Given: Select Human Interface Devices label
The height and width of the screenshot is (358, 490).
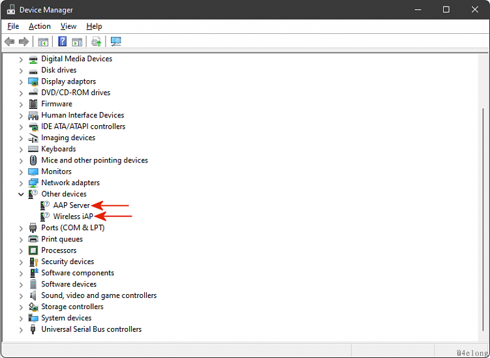Looking at the screenshot, I should [82, 115].
